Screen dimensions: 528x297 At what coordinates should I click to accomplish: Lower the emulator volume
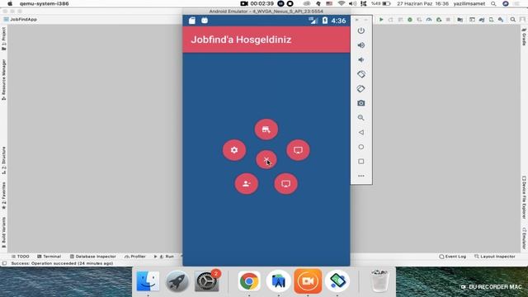pos(361,59)
